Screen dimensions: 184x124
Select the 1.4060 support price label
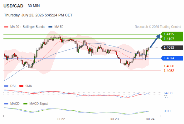click(169, 66)
